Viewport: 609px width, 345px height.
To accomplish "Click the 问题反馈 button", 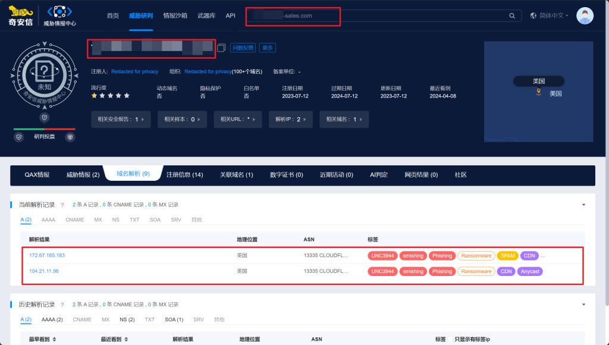I will pyautogui.click(x=243, y=48).
